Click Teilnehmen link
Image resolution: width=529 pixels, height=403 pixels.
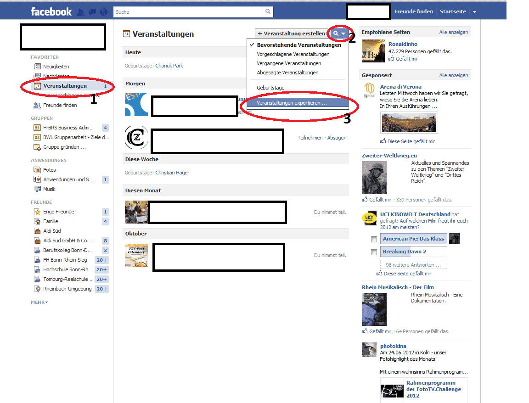(310, 138)
